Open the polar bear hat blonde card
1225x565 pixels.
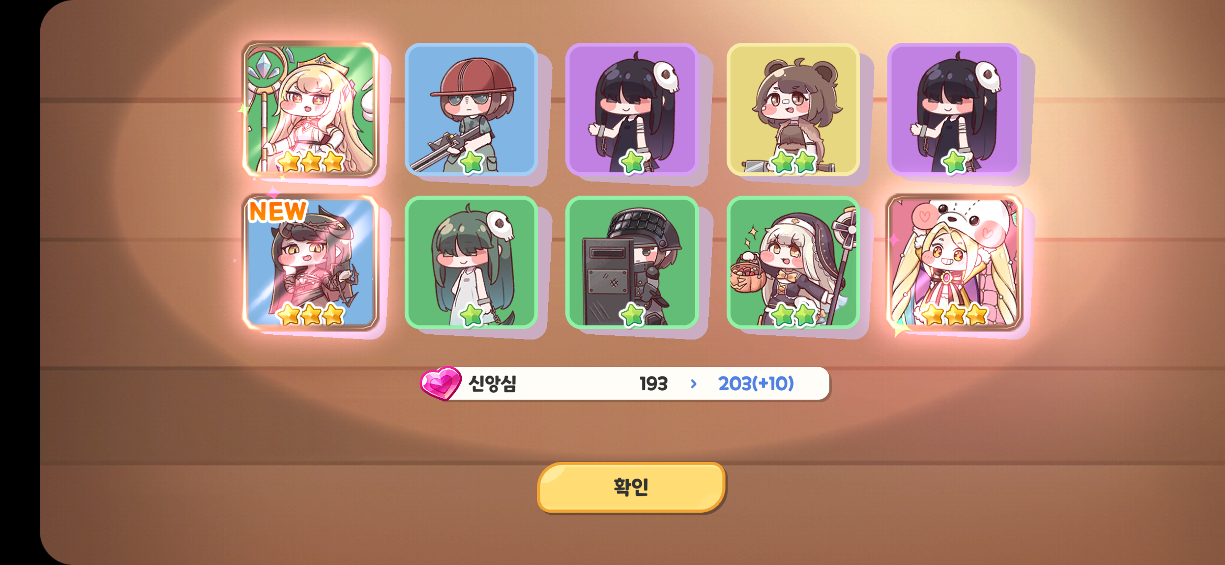coord(954,262)
